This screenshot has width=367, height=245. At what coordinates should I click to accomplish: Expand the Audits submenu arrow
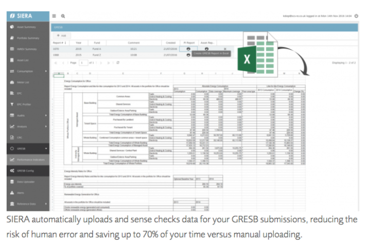tap(46, 115)
